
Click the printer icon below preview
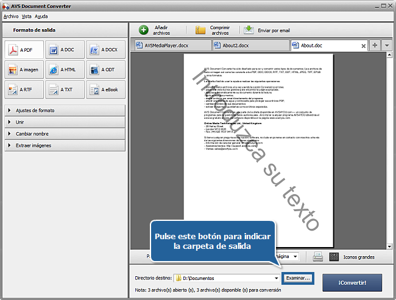(x=317, y=257)
